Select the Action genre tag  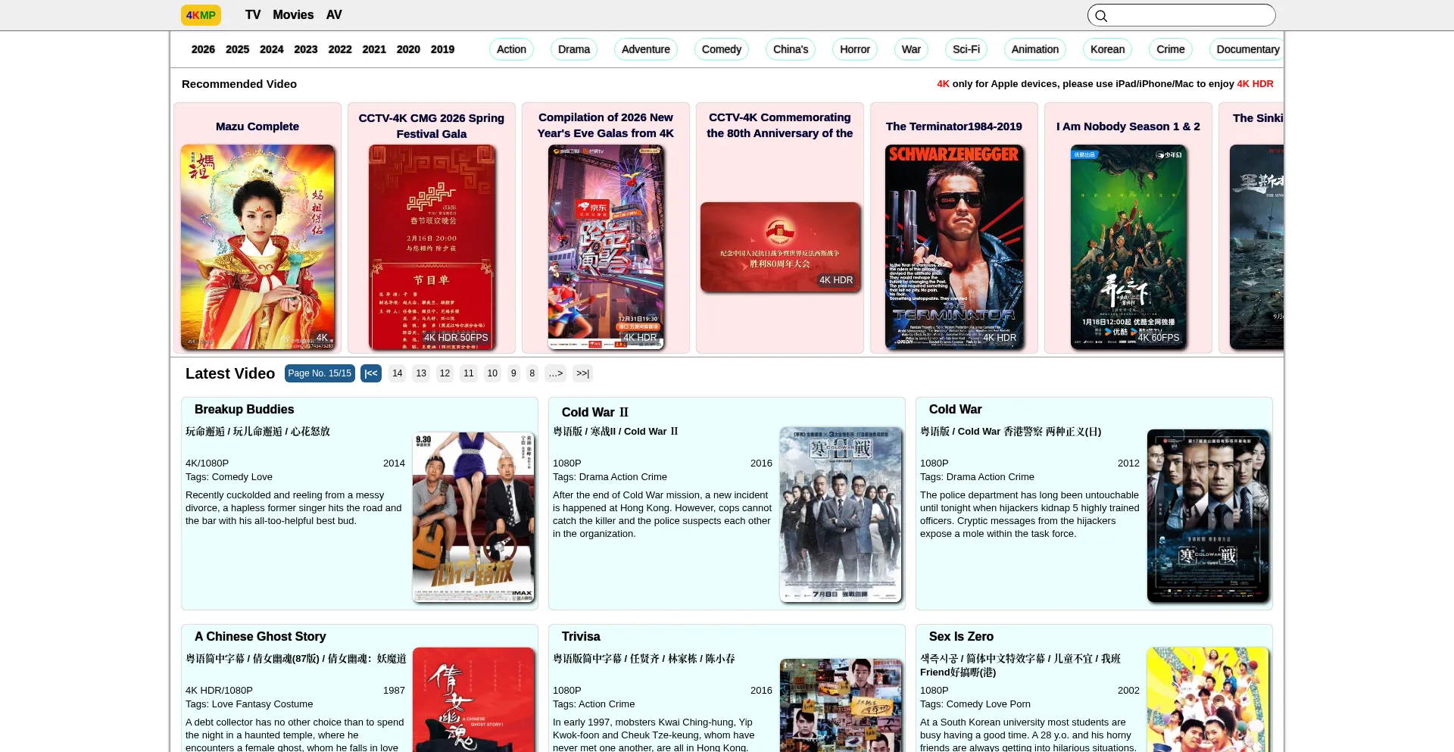[x=511, y=49]
